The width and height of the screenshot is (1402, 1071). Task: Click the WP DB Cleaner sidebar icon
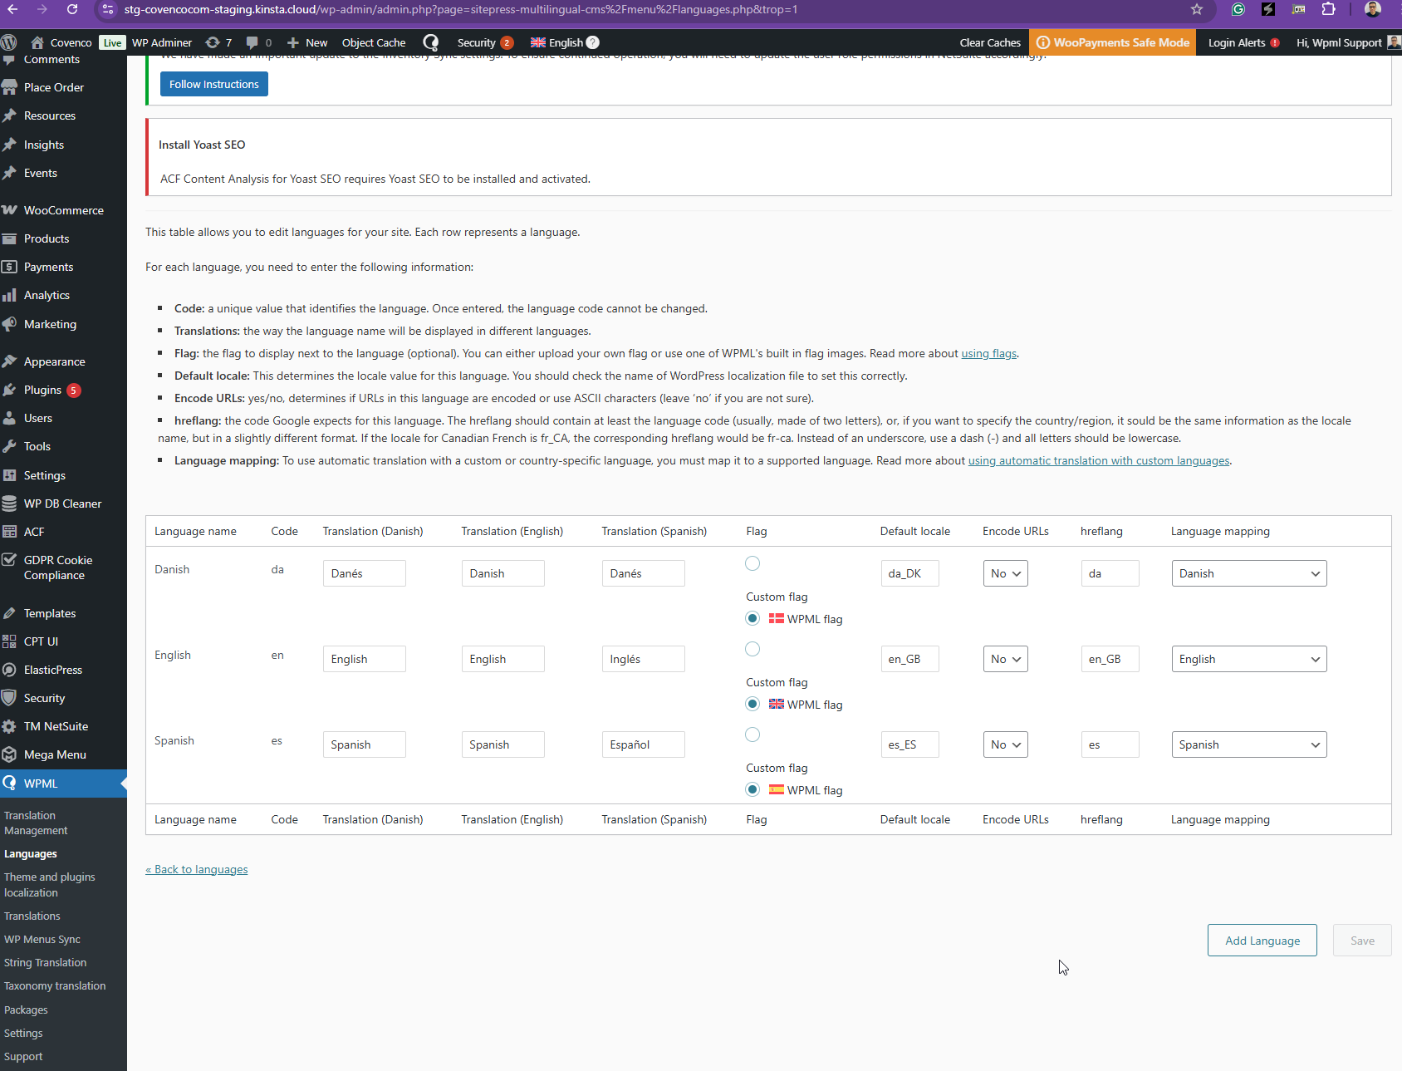[9, 504]
